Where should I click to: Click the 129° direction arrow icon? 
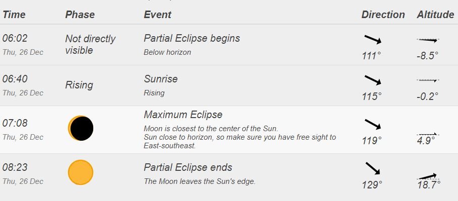[373, 168]
